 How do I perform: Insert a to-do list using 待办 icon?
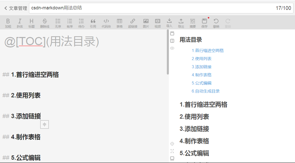tap(81, 22)
